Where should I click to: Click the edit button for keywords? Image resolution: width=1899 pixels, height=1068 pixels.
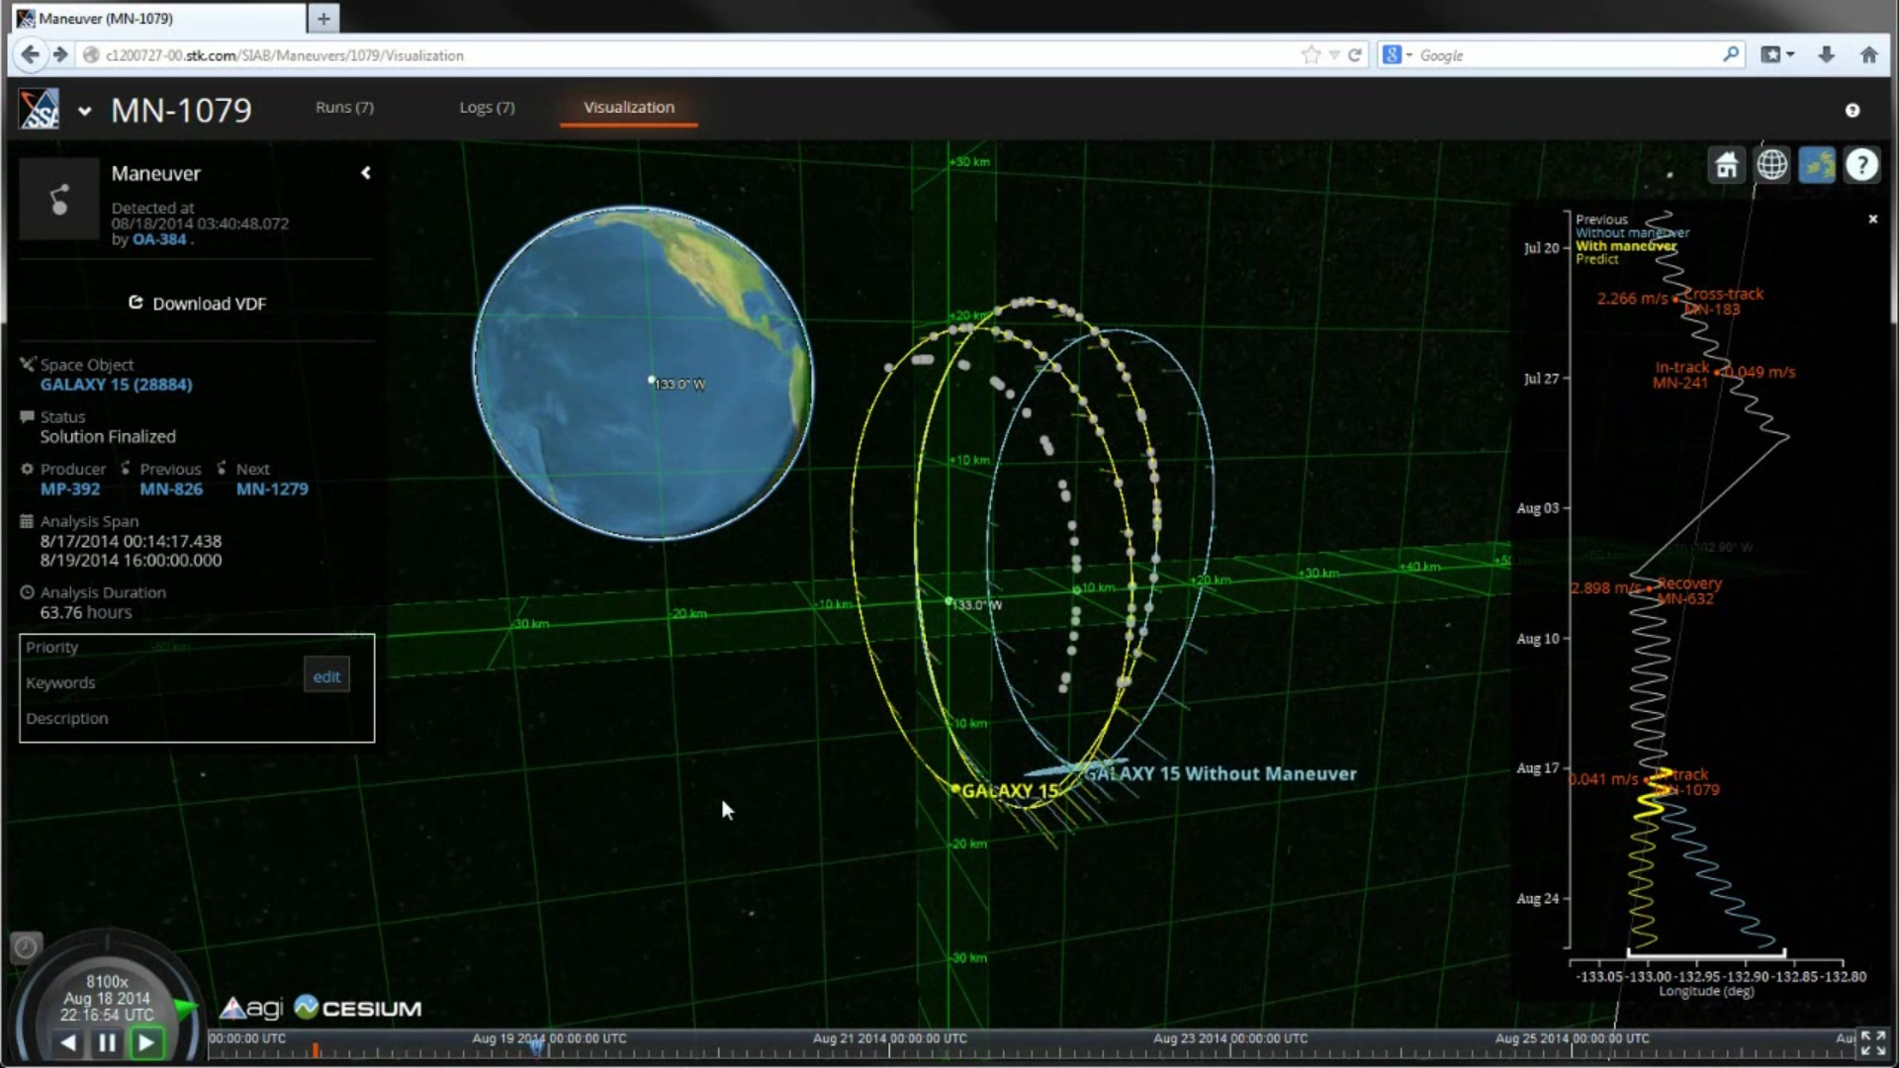pos(326,676)
